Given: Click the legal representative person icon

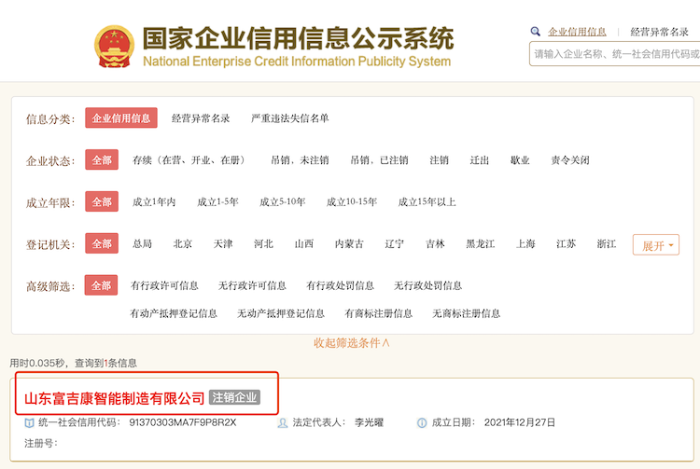Looking at the screenshot, I should tap(282, 422).
